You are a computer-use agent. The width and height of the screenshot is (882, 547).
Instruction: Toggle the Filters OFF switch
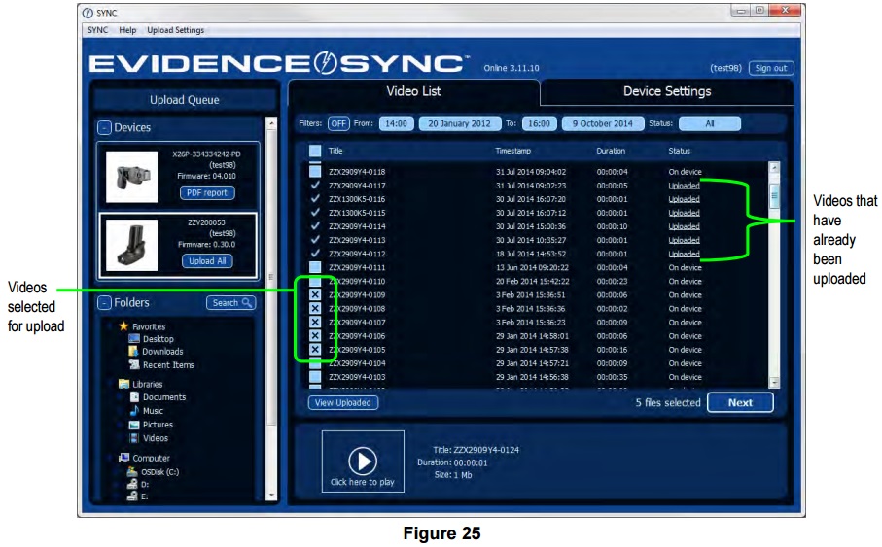(x=337, y=123)
